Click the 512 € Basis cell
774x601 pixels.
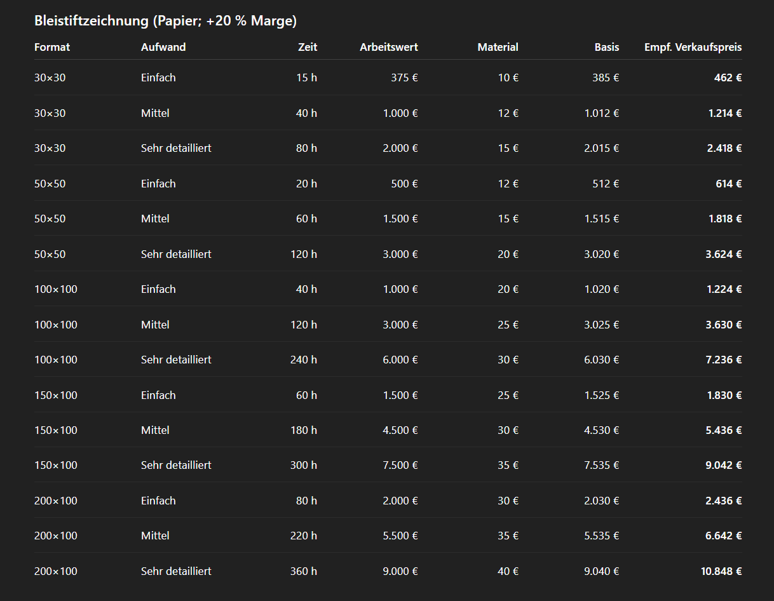click(x=605, y=184)
